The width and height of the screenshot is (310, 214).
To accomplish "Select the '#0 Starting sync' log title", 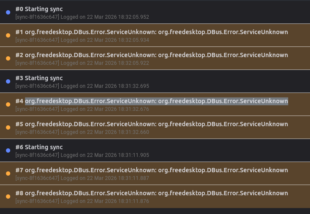I will (x=39, y=9).
